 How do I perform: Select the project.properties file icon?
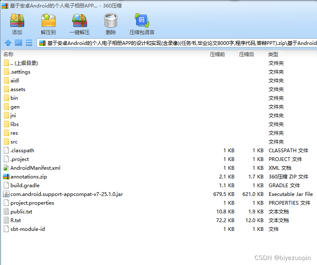tap(6, 203)
